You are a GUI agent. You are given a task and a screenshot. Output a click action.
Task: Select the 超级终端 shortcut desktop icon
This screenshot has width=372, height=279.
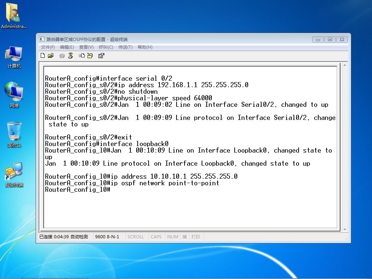click(x=14, y=174)
